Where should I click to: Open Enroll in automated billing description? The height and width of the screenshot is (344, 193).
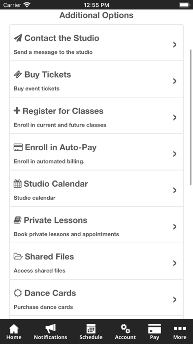[49, 162]
